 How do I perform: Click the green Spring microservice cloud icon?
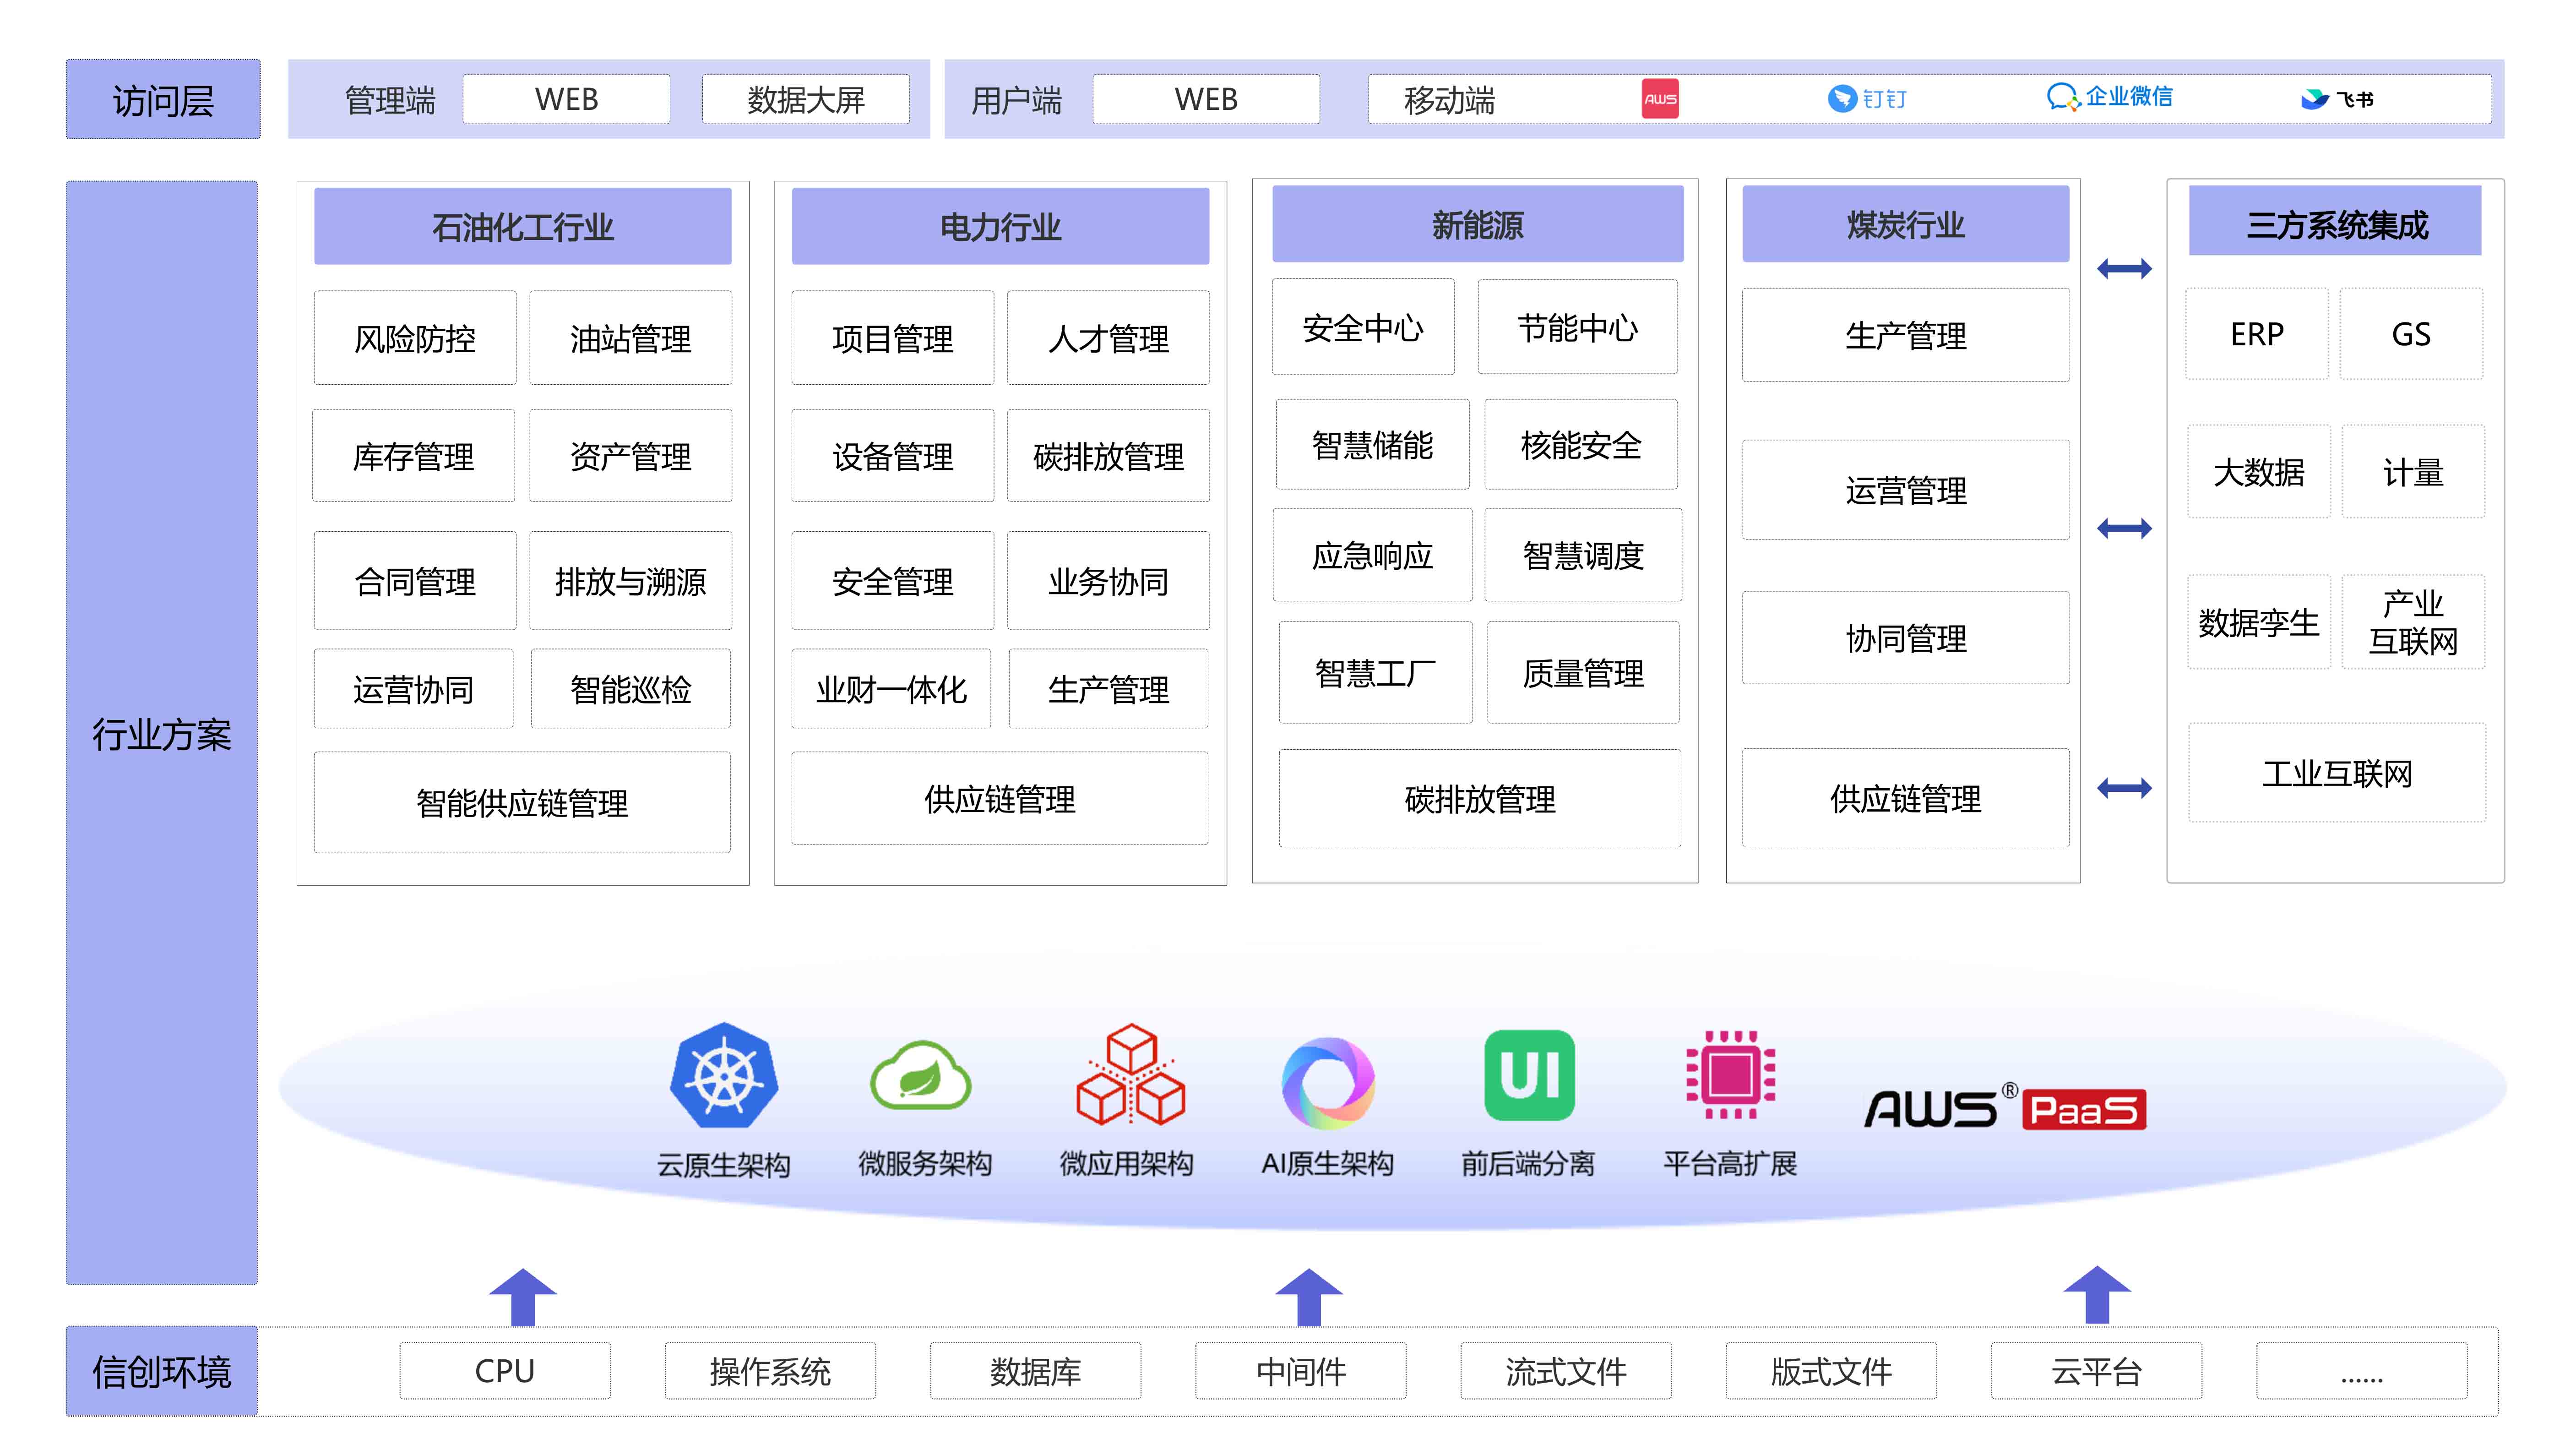coord(920,1076)
